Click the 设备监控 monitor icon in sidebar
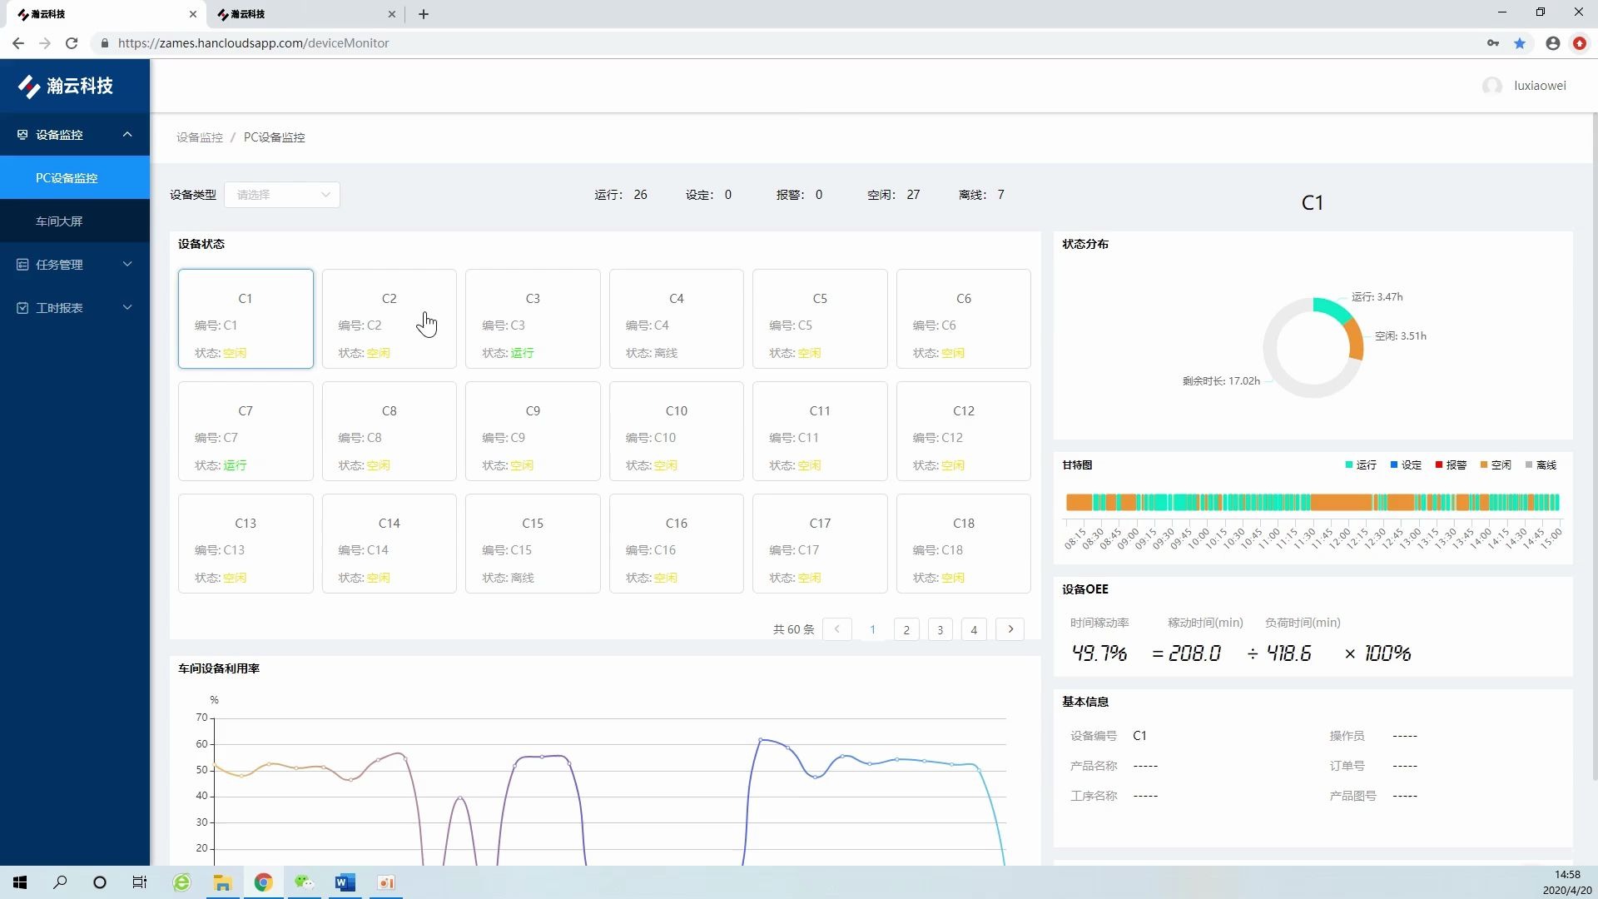Screen dimensions: 1598x899 [22, 135]
